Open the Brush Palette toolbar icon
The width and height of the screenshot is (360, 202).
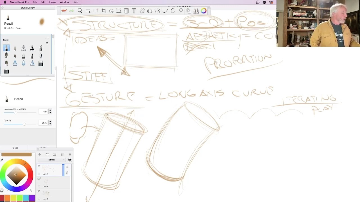[x=196, y=11]
